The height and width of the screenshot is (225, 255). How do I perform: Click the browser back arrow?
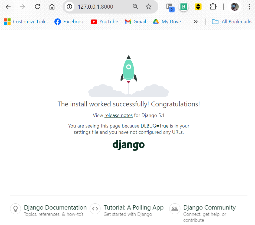pyautogui.click(x=8, y=7)
